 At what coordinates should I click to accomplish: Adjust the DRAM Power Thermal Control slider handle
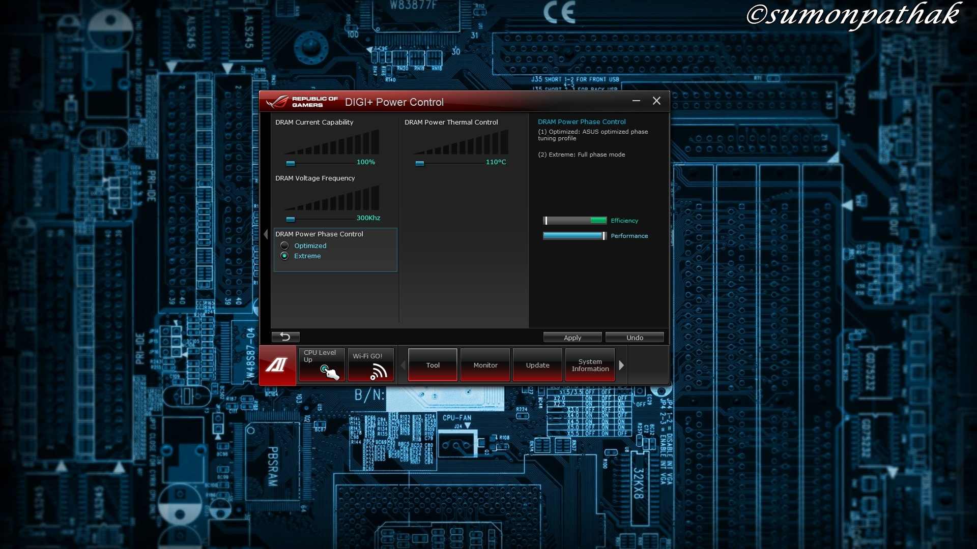point(420,163)
